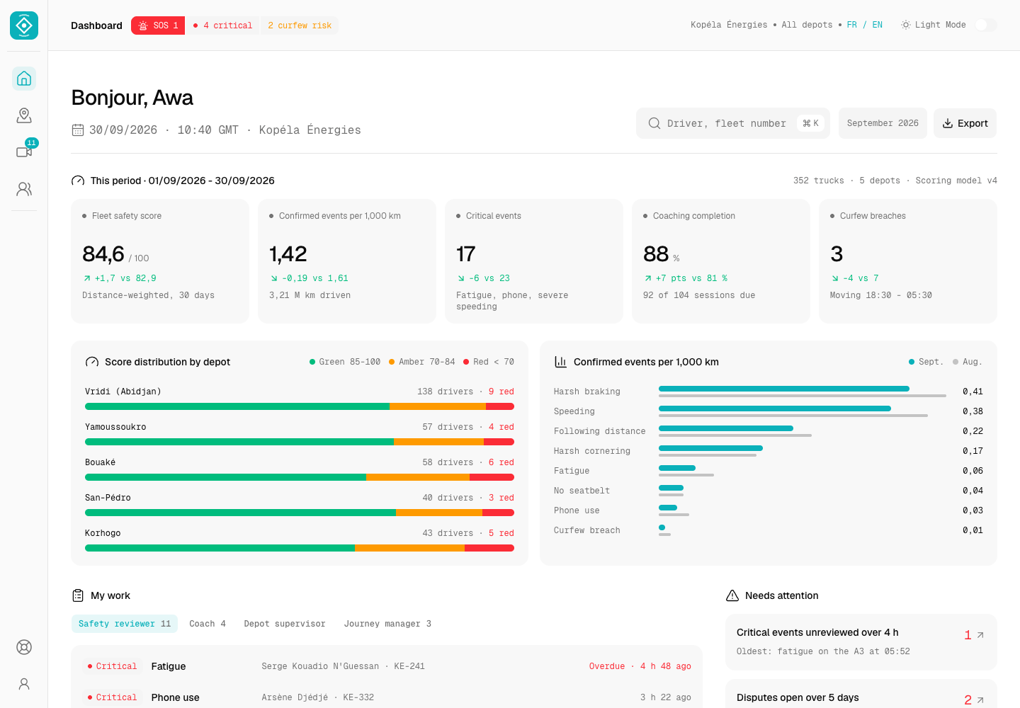Open the September 2026 period selector

[883, 123]
